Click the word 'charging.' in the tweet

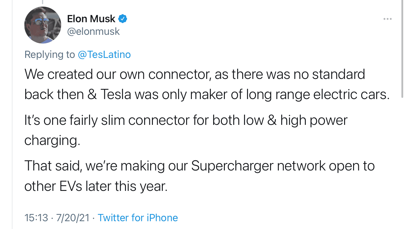tap(52, 140)
